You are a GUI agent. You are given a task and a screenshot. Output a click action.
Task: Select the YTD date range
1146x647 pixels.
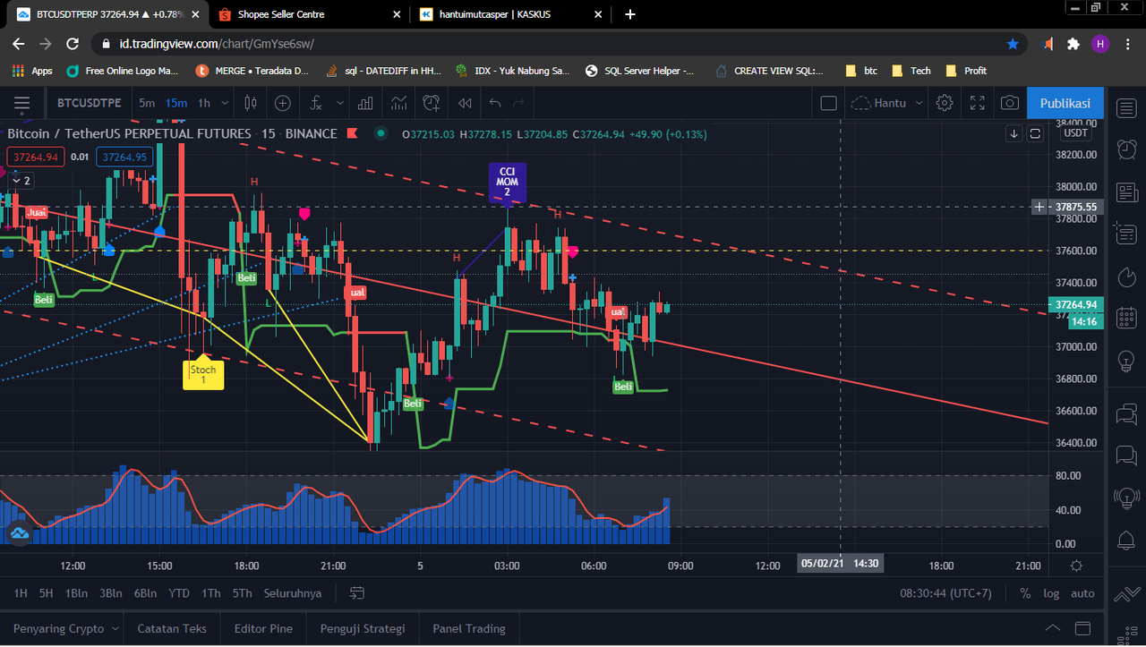(x=179, y=592)
